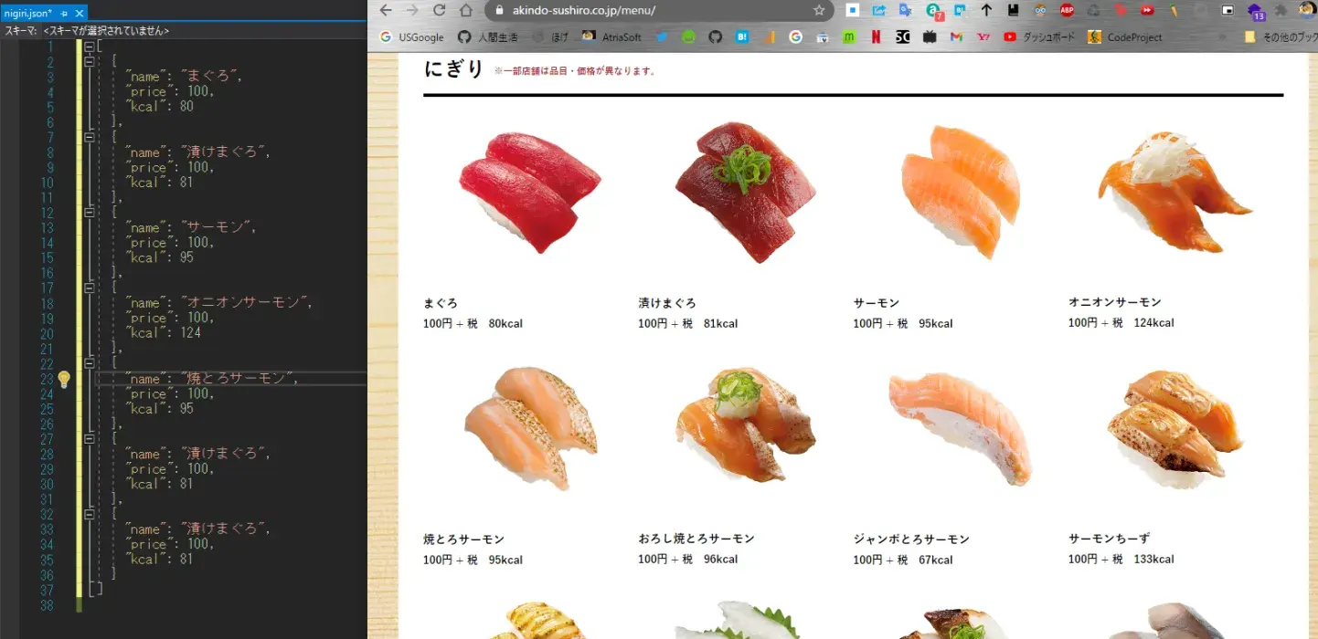Click the lightbulb quick actions icon
Screen dimensions: 1318x639
(x=64, y=380)
